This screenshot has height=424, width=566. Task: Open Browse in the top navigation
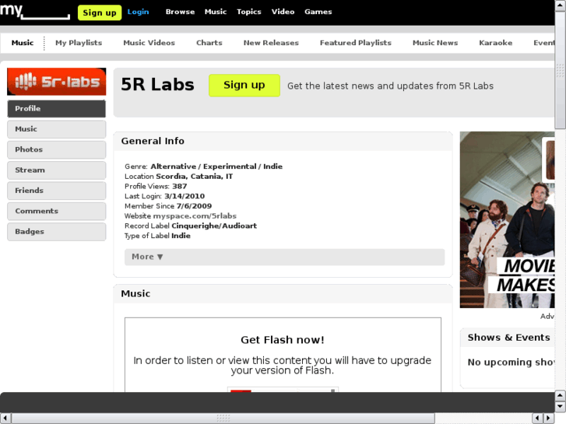click(180, 12)
